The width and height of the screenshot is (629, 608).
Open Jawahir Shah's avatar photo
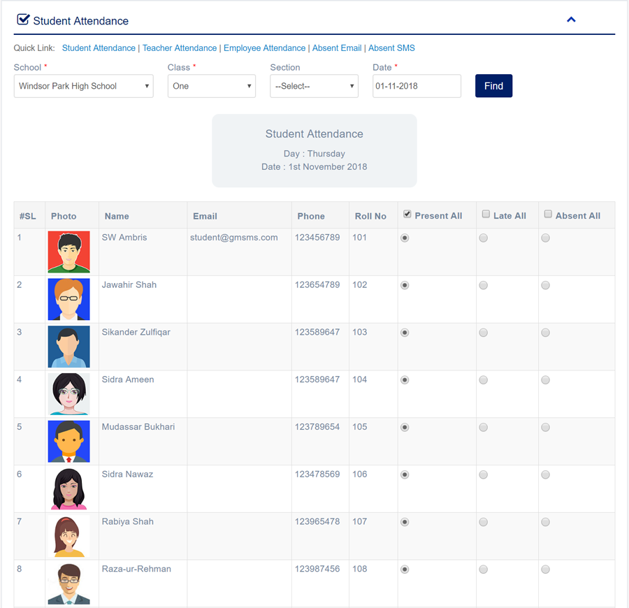pyautogui.click(x=68, y=299)
